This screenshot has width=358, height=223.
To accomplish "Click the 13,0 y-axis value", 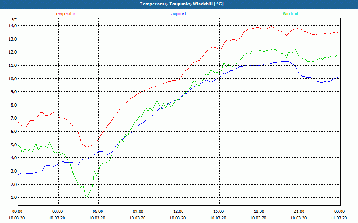I will point(13,39).
